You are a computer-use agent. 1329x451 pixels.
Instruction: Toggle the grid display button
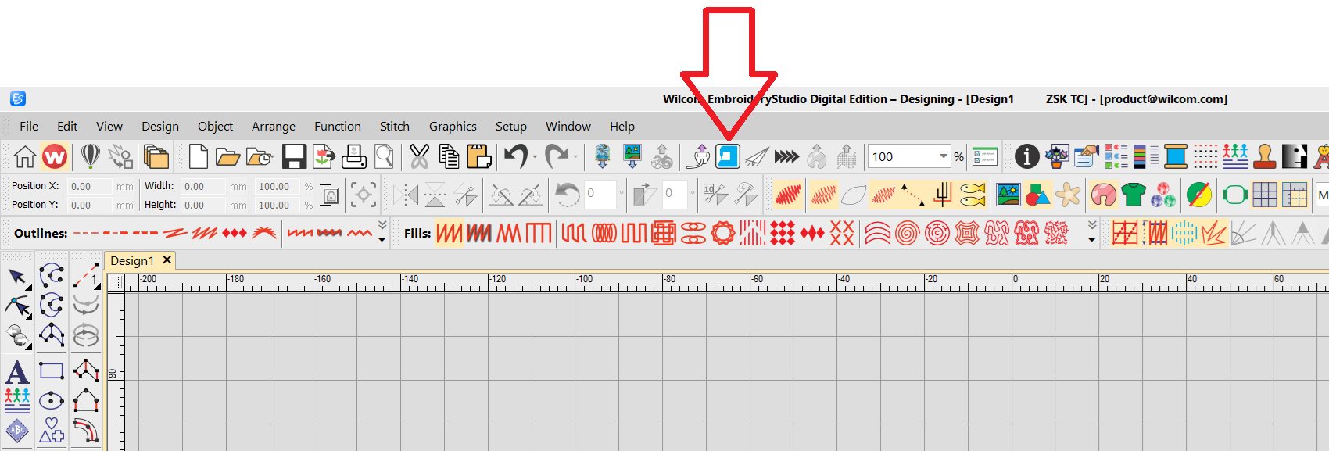click(1264, 195)
